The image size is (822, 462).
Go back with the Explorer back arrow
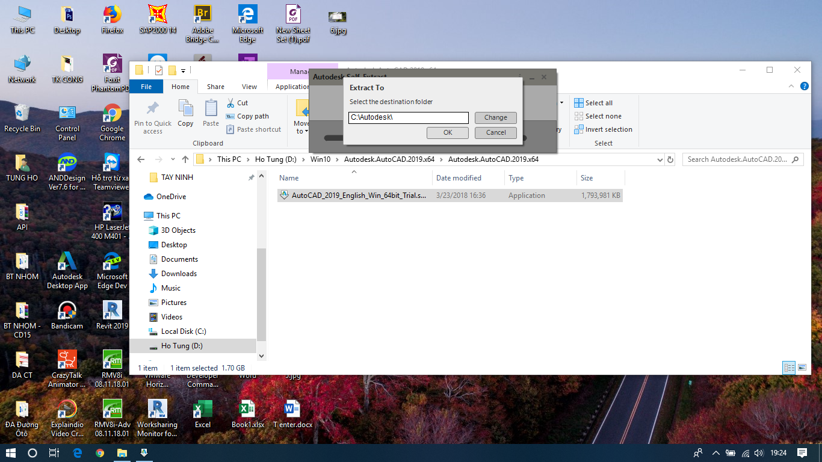coord(141,159)
